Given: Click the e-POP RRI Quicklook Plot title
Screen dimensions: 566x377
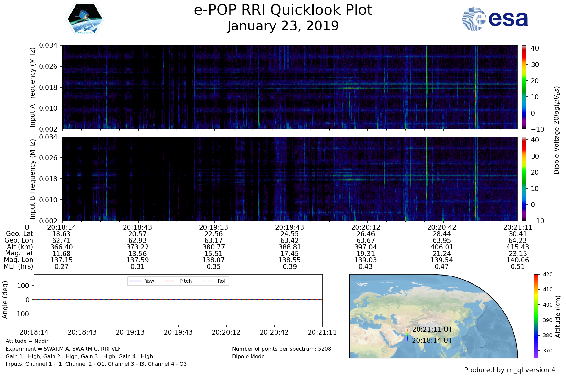Looking at the screenshot, I should (x=283, y=10).
